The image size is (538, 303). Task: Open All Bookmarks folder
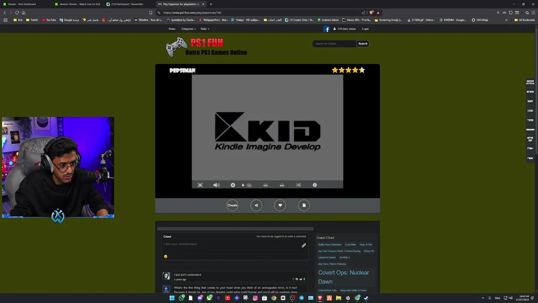[x=525, y=20]
